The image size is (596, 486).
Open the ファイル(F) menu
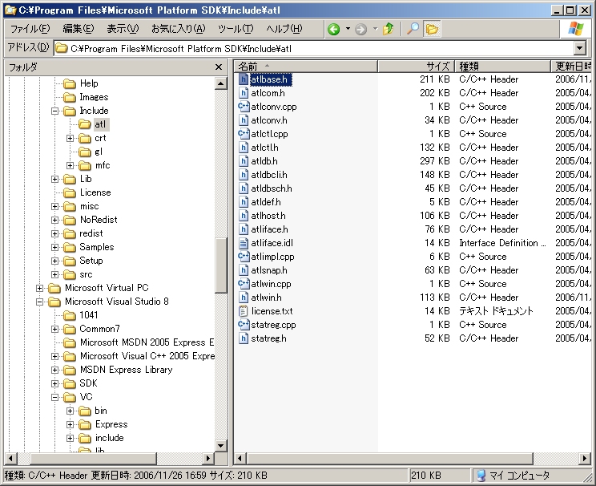tap(30, 29)
